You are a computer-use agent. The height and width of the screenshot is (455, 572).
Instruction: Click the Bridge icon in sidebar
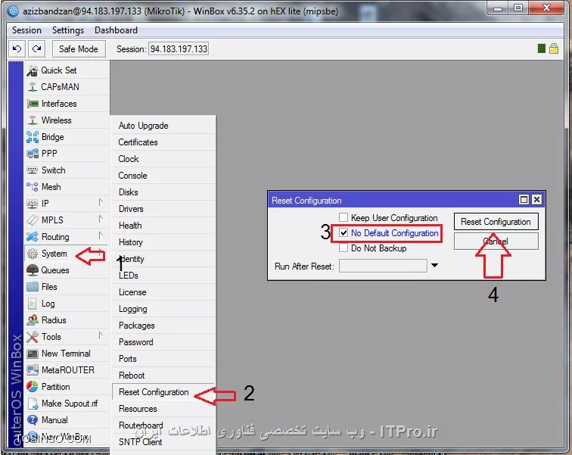click(32, 137)
